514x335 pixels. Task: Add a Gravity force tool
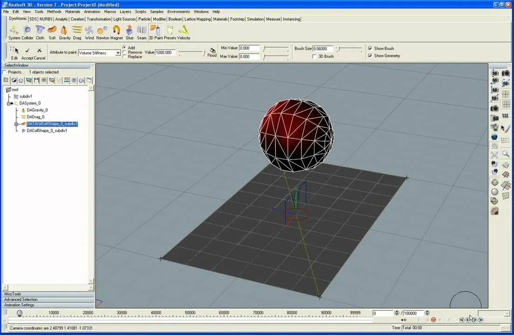point(65,33)
